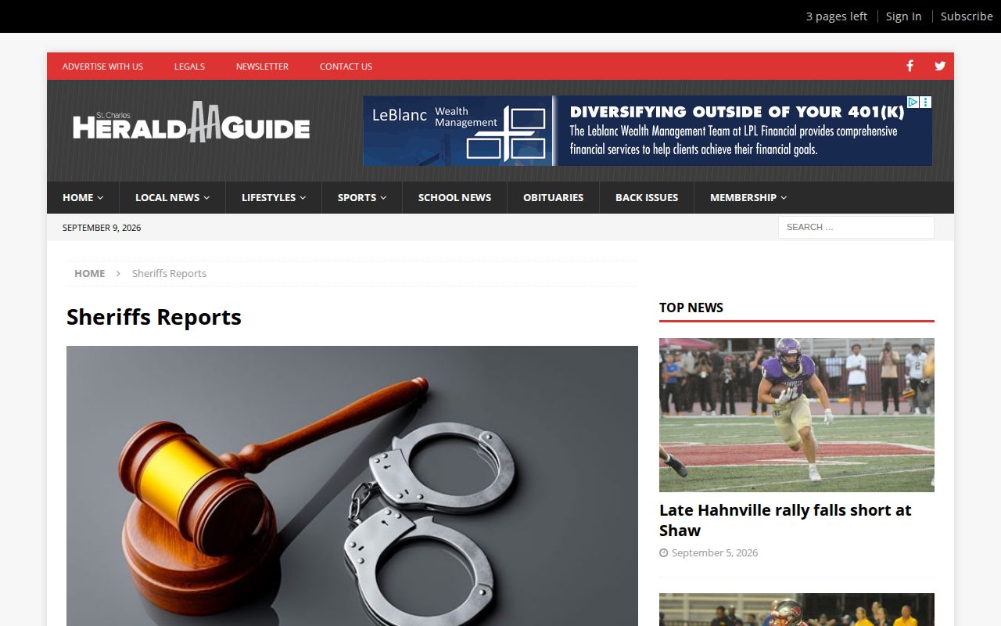Open Newsletter in top bar
This screenshot has height=626, width=1001.
(x=262, y=67)
